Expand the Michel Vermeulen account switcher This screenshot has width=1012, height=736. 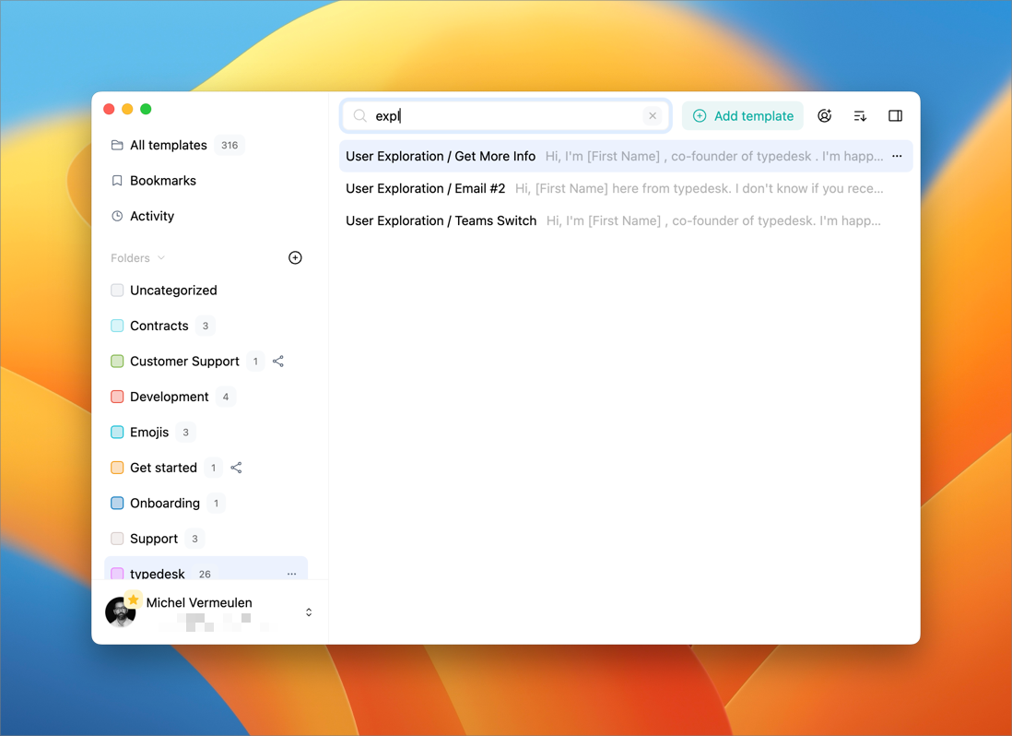point(309,612)
